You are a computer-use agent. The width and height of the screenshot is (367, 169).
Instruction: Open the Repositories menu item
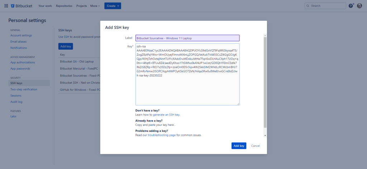point(64,6)
